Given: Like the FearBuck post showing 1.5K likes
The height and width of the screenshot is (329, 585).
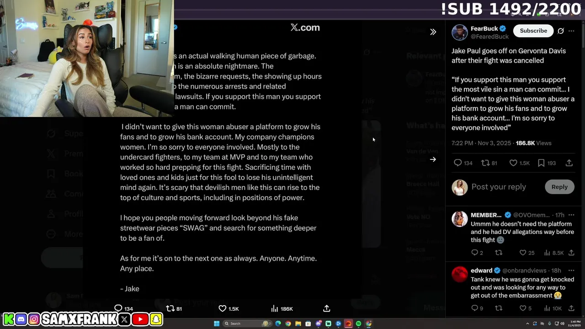Looking at the screenshot, I should point(513,163).
